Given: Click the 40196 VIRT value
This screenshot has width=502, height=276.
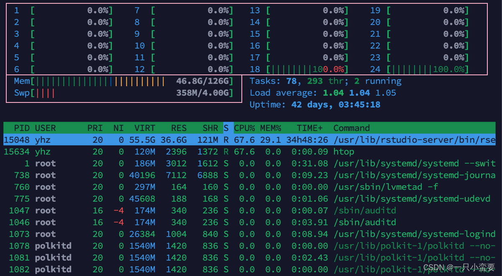Looking at the screenshot, I should coord(142,175).
